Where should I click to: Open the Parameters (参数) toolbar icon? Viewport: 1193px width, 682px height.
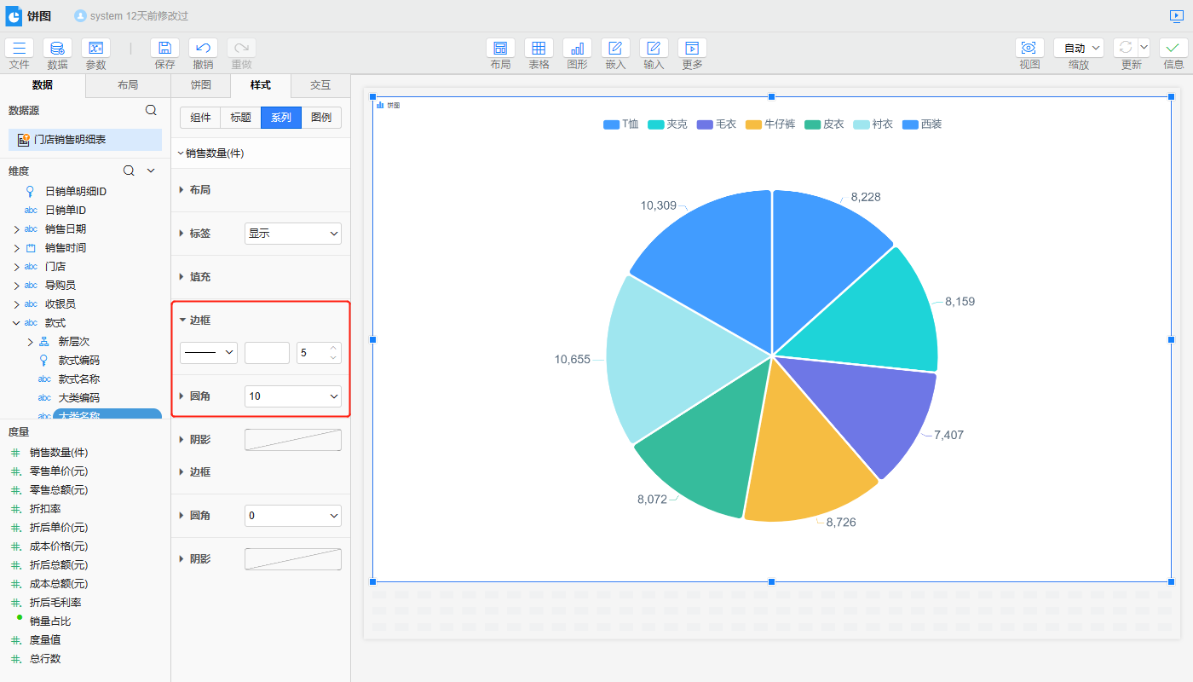coord(95,49)
